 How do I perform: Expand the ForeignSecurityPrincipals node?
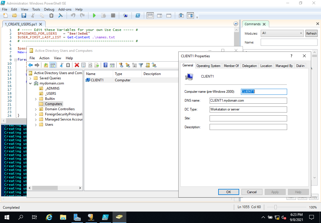[x=36, y=115]
